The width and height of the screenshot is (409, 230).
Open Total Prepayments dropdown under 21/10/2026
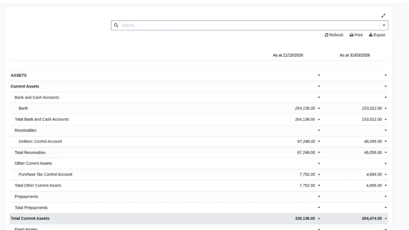click(x=319, y=208)
